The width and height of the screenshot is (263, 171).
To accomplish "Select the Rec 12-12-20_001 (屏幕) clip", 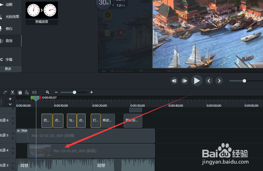I will [91, 151].
